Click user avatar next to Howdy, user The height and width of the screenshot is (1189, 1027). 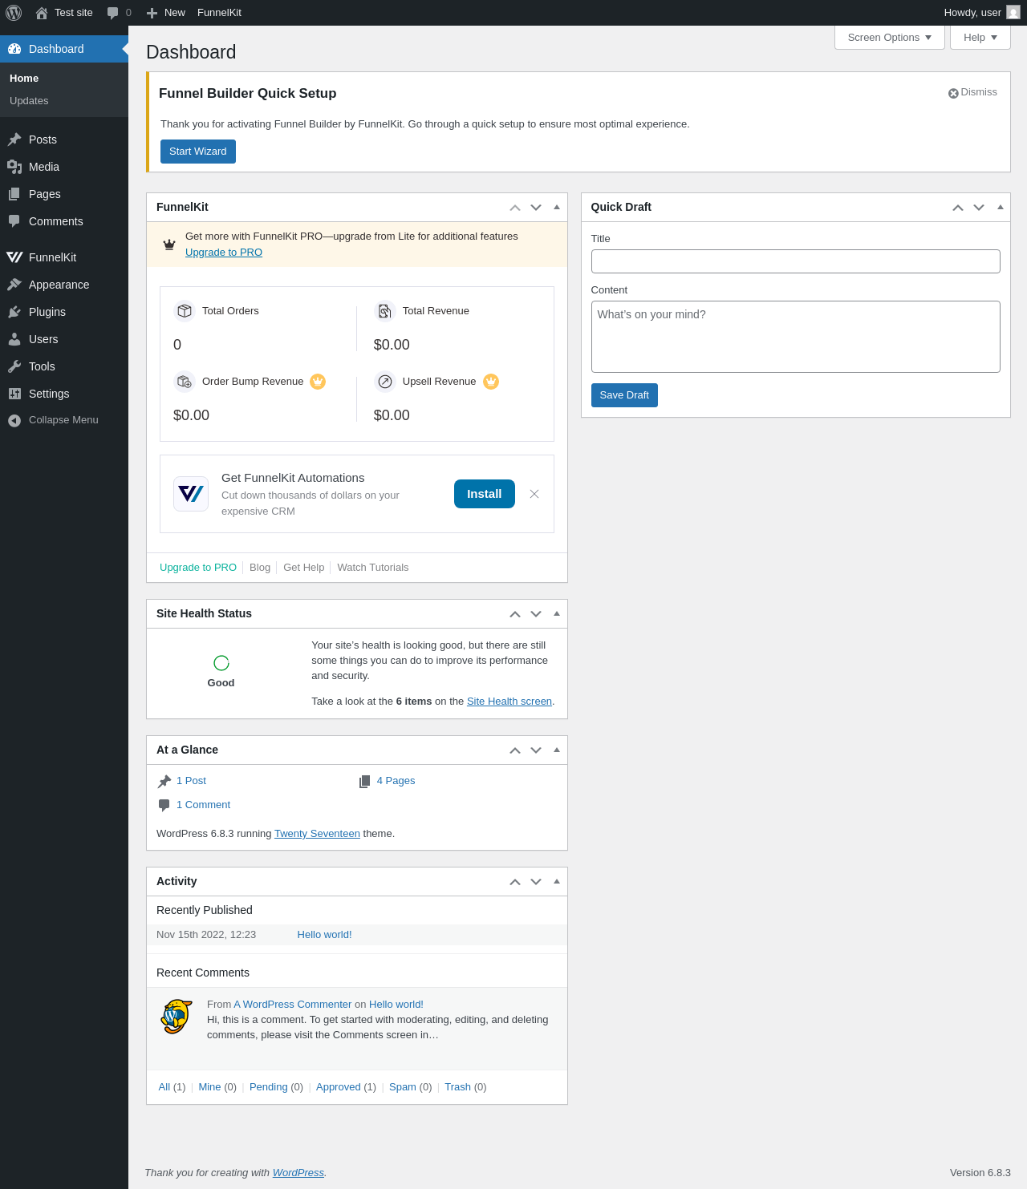point(1013,13)
